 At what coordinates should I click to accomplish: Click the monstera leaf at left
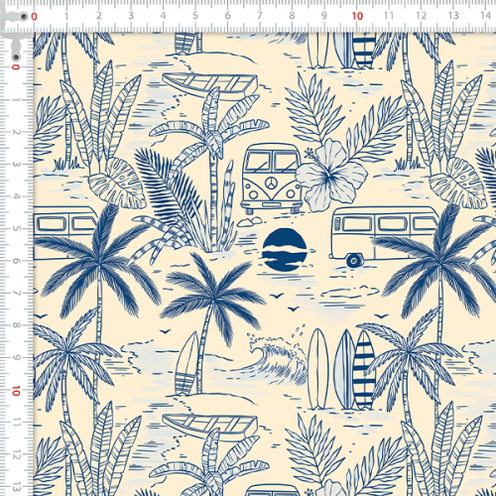[x=117, y=184]
